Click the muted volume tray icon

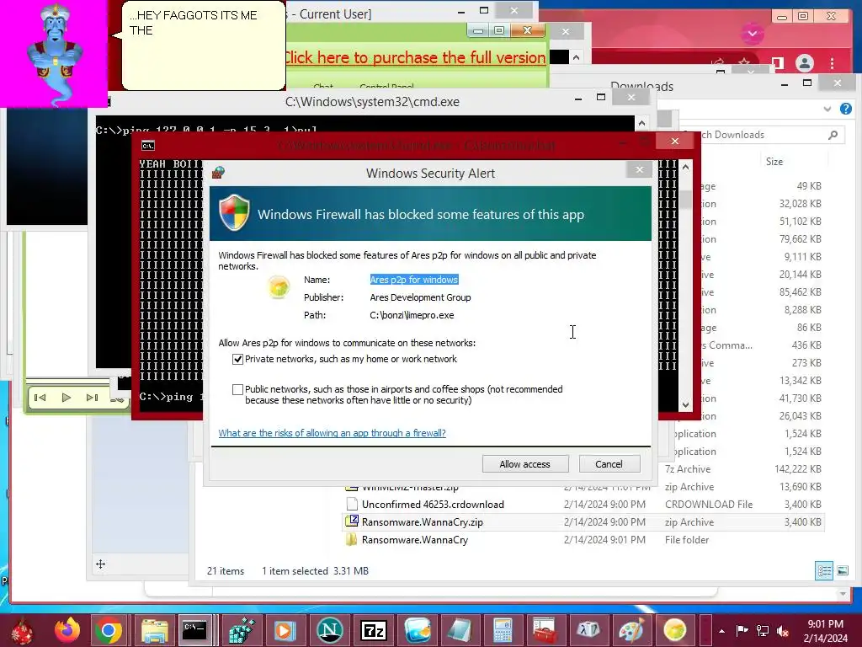[x=783, y=631]
